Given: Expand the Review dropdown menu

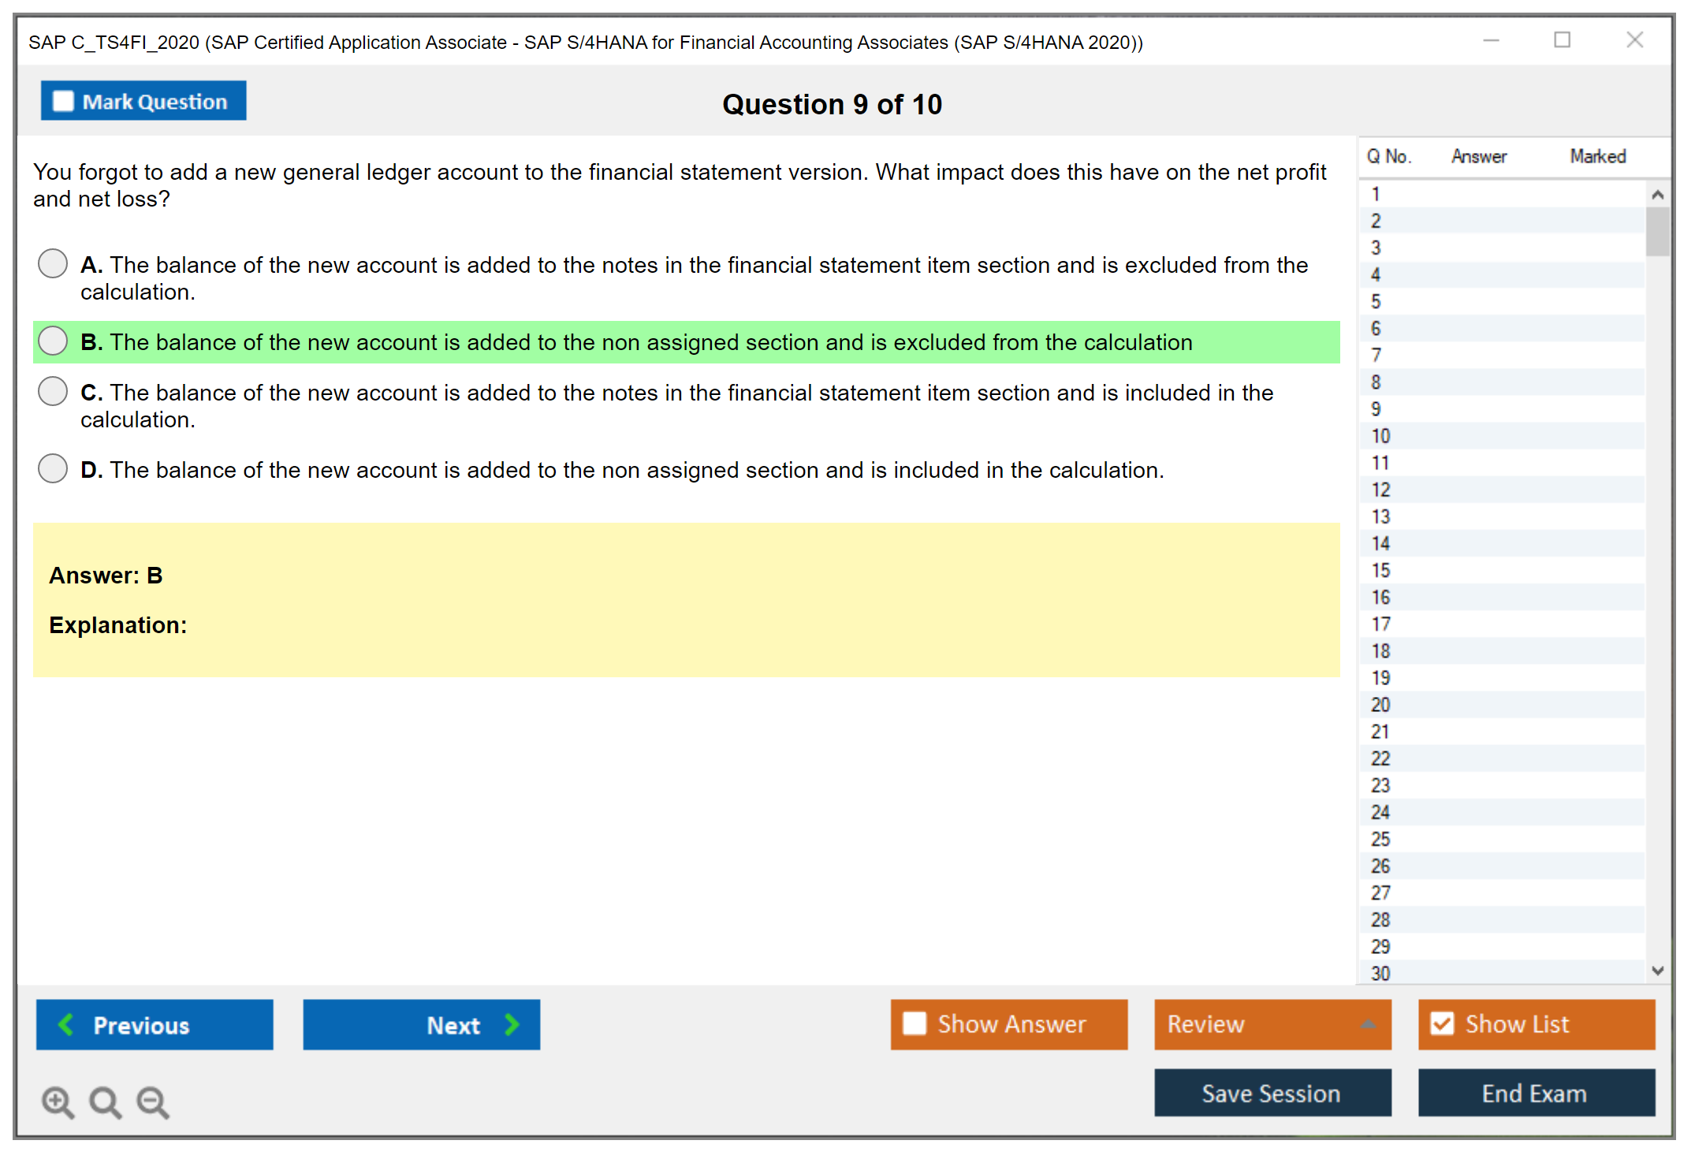Looking at the screenshot, I should point(1368,1024).
